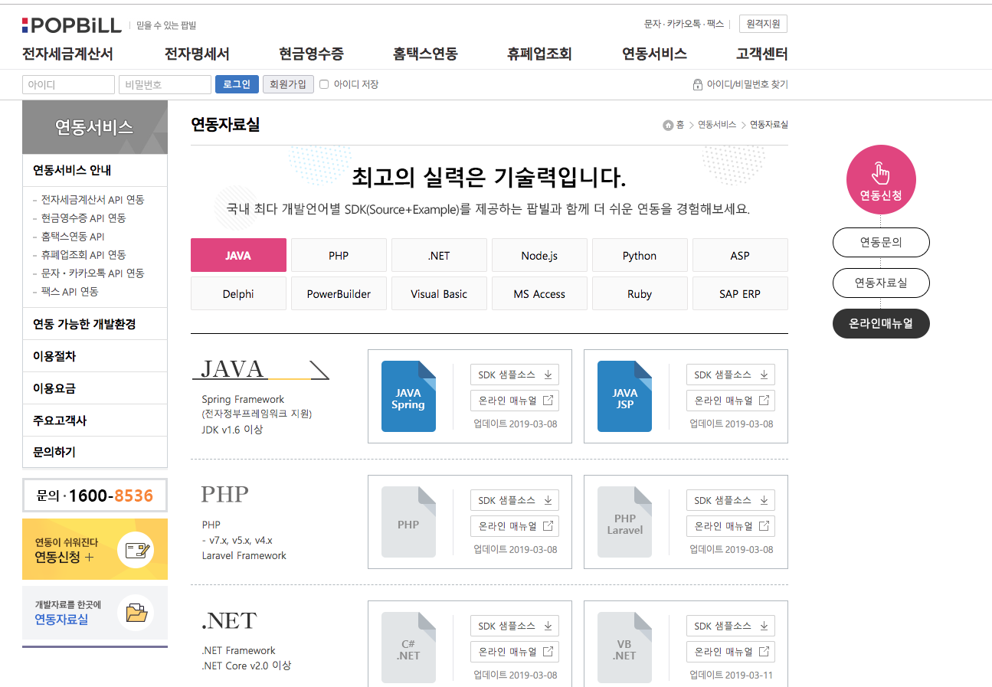Click the blue 로그인 button
The height and width of the screenshot is (687, 992).
pyautogui.click(x=237, y=84)
